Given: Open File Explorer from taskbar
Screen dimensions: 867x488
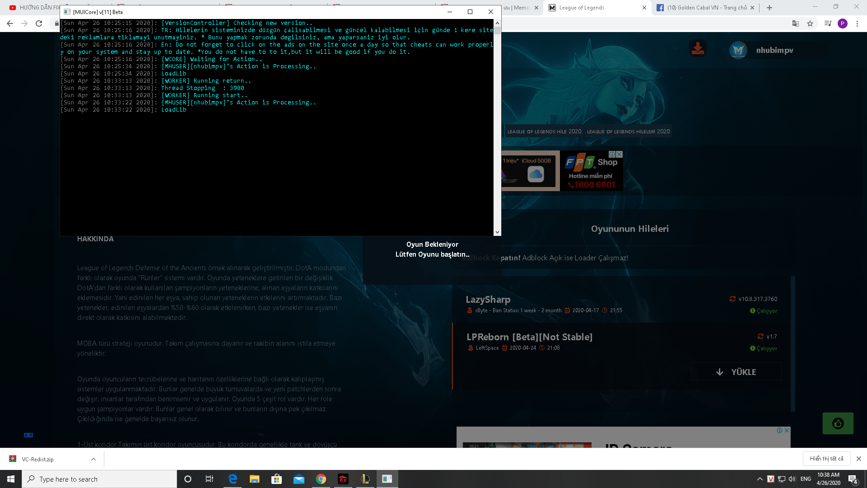Looking at the screenshot, I should point(255,479).
